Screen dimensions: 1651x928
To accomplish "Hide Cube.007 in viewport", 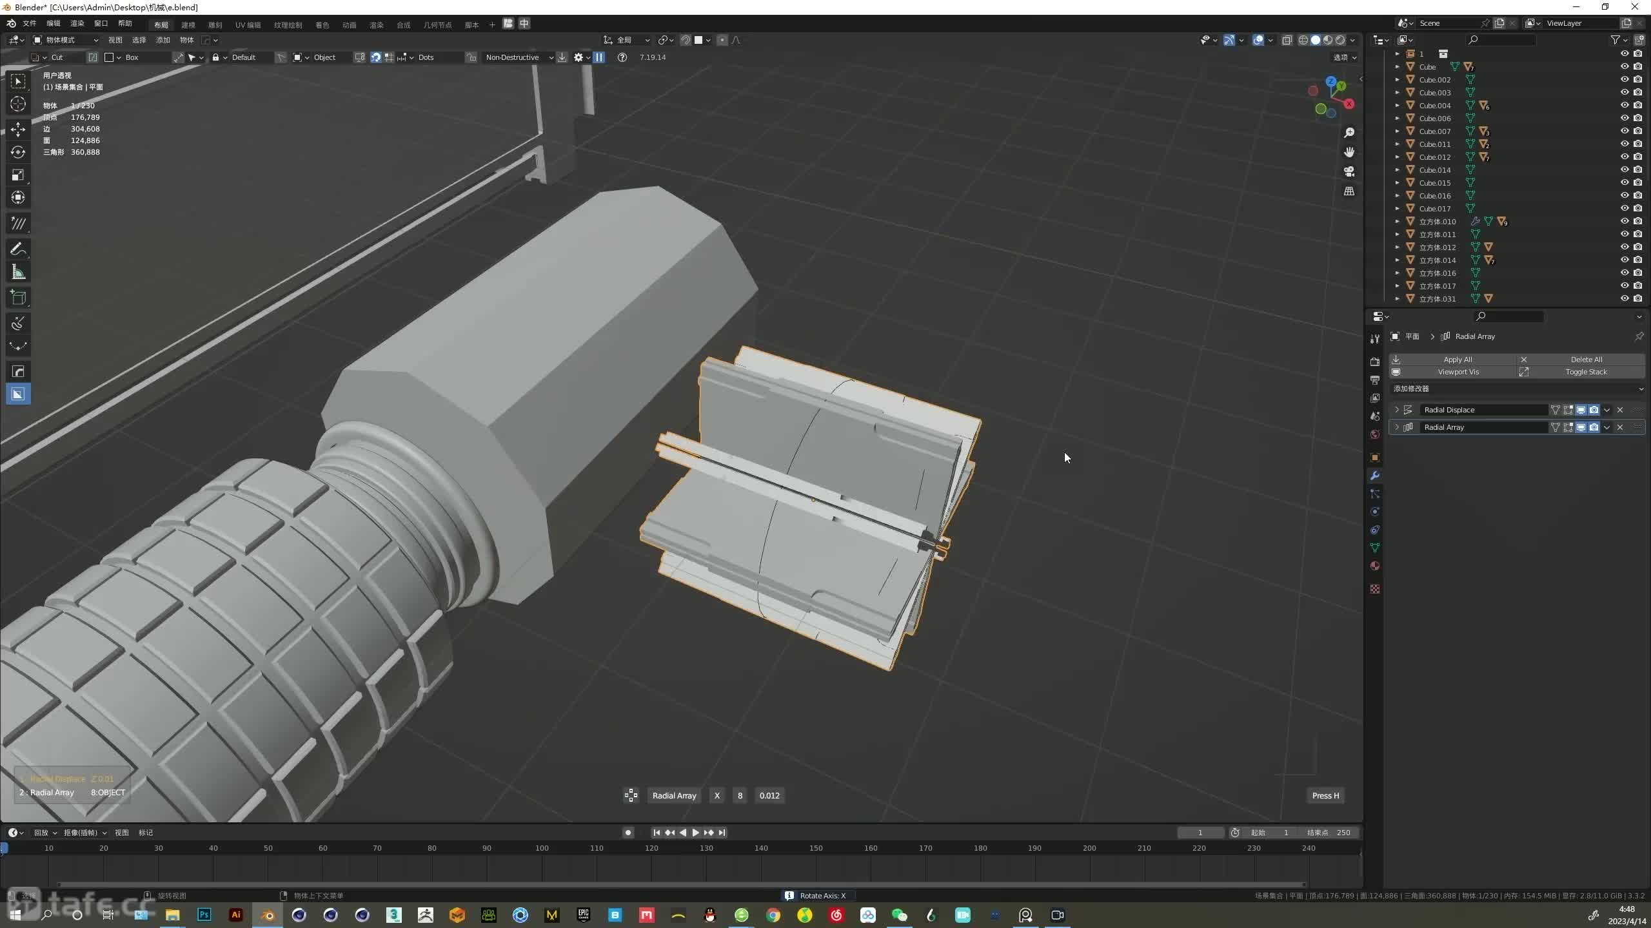I will 1625,131.
